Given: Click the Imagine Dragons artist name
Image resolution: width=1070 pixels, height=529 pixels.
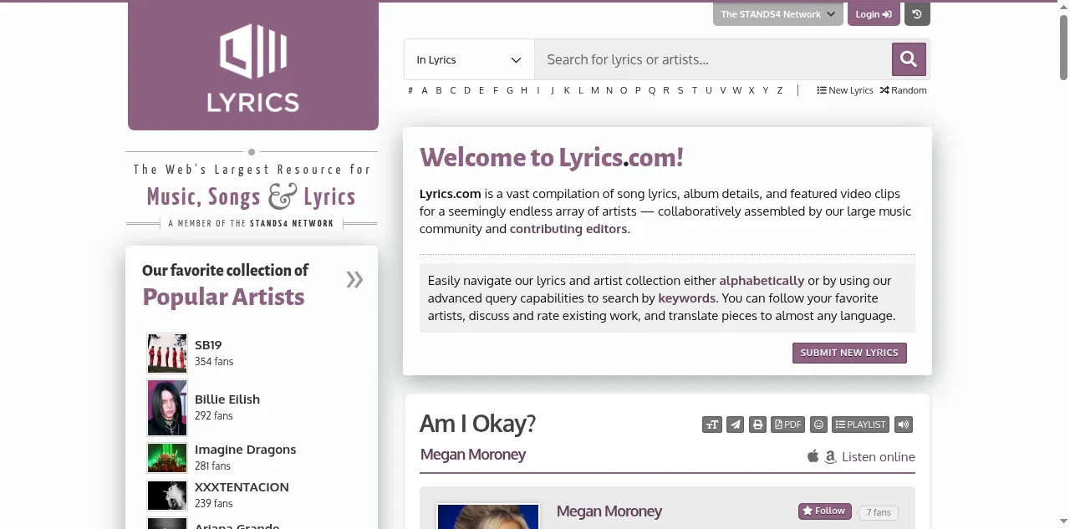Looking at the screenshot, I should pyautogui.click(x=246, y=450).
